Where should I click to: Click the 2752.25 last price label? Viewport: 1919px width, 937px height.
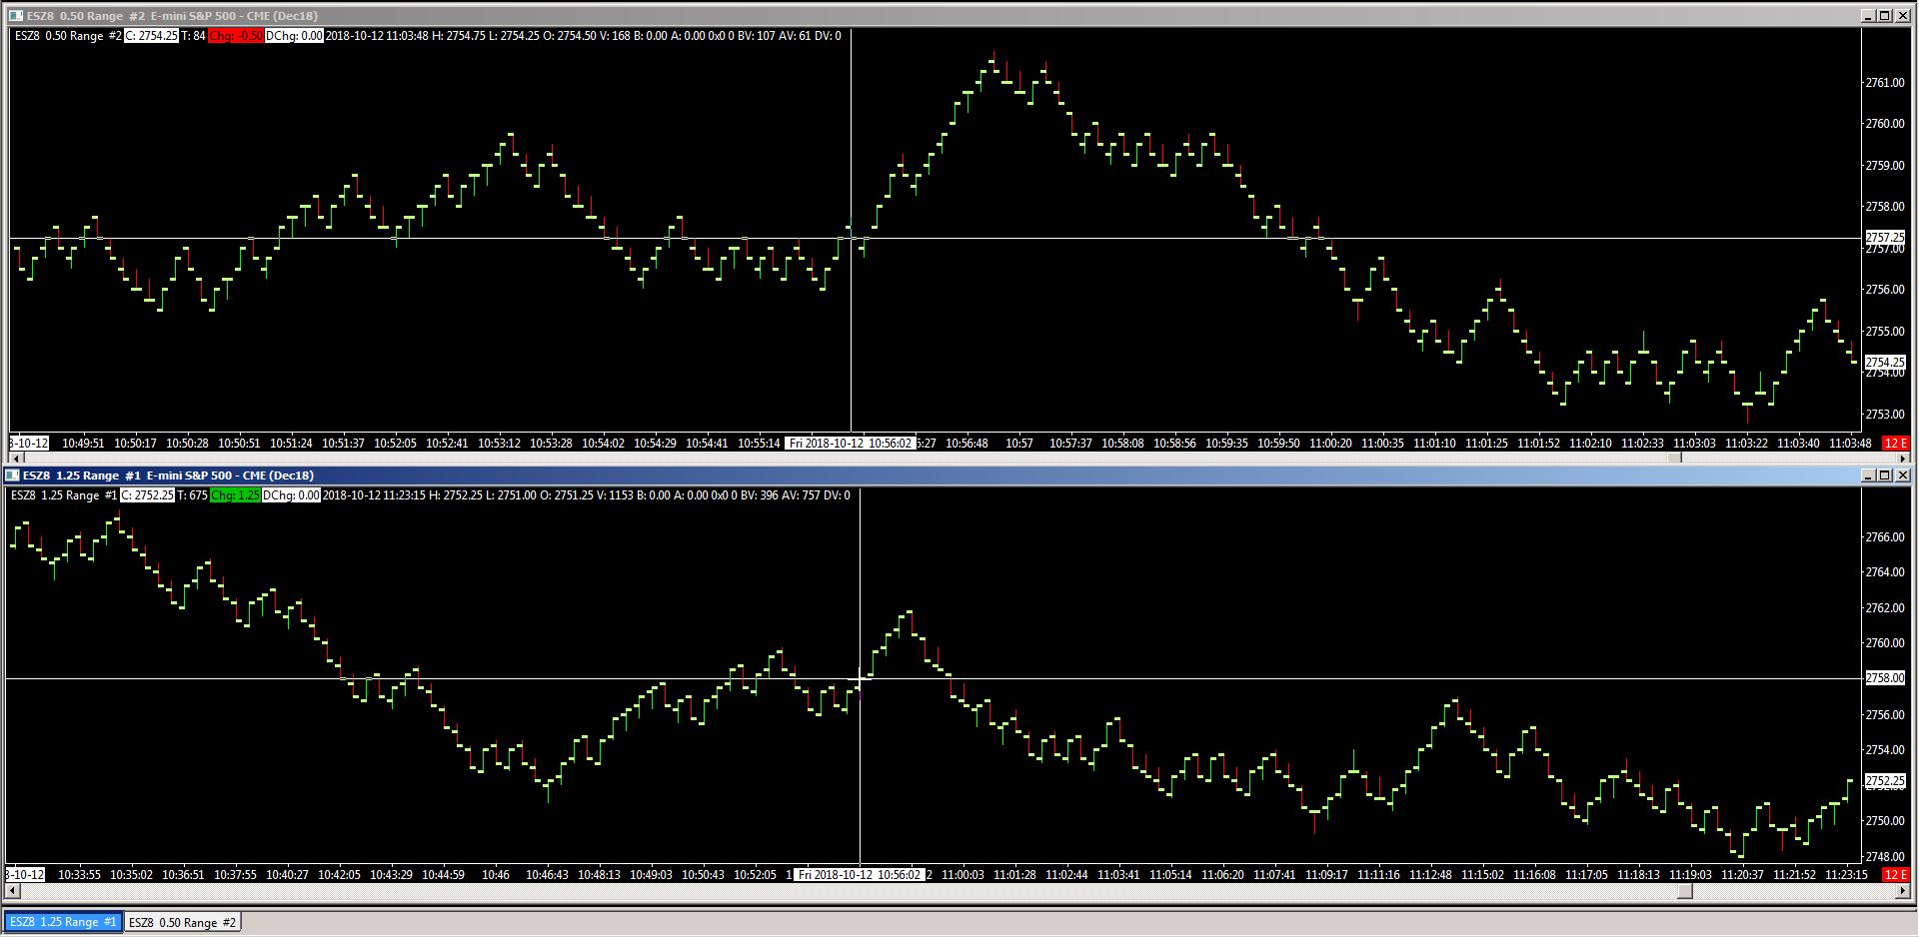[1885, 780]
